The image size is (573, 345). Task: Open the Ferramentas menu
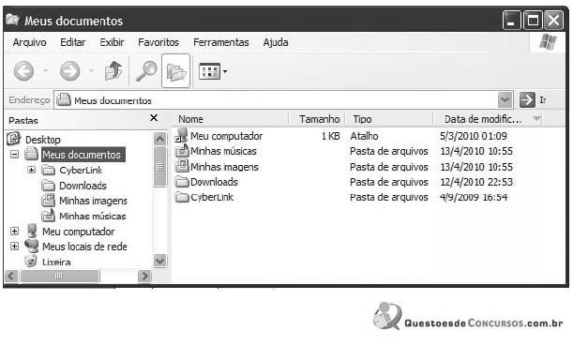pyautogui.click(x=221, y=42)
